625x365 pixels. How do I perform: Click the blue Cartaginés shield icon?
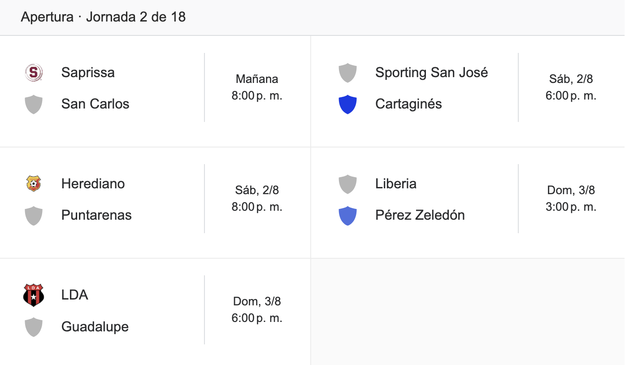pos(348,104)
